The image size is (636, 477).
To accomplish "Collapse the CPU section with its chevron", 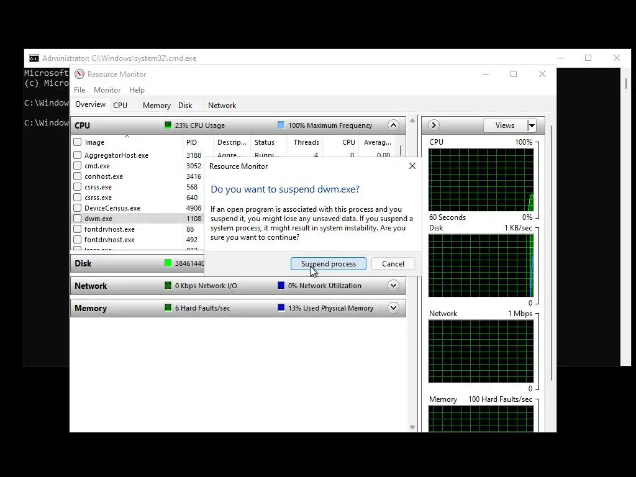I will [393, 125].
